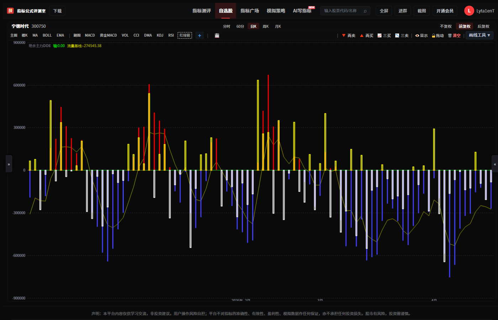498x320 pixels.
Task: Select the 资金MACD indicator
Action: pos(108,36)
